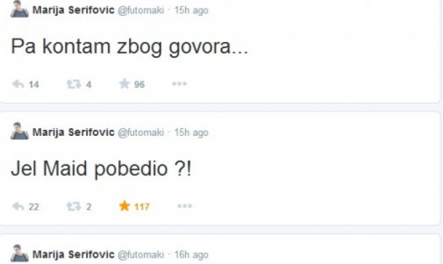Open the '15h ago' timestamp on the 'Pa kontam' tweet
The height and width of the screenshot is (264, 443).
click(191, 11)
